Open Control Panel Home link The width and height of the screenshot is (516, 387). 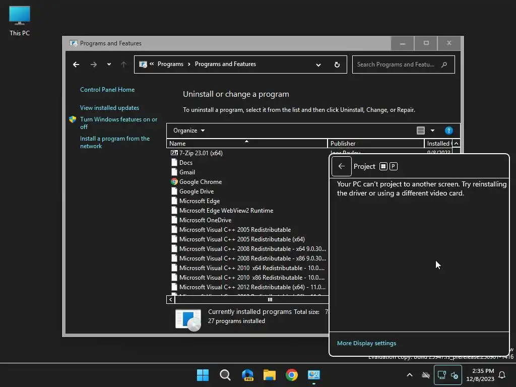click(107, 90)
